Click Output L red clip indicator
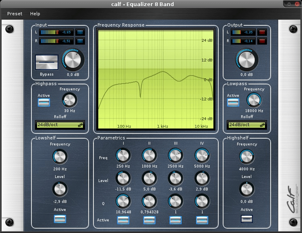302x233 pixels. click(262, 32)
